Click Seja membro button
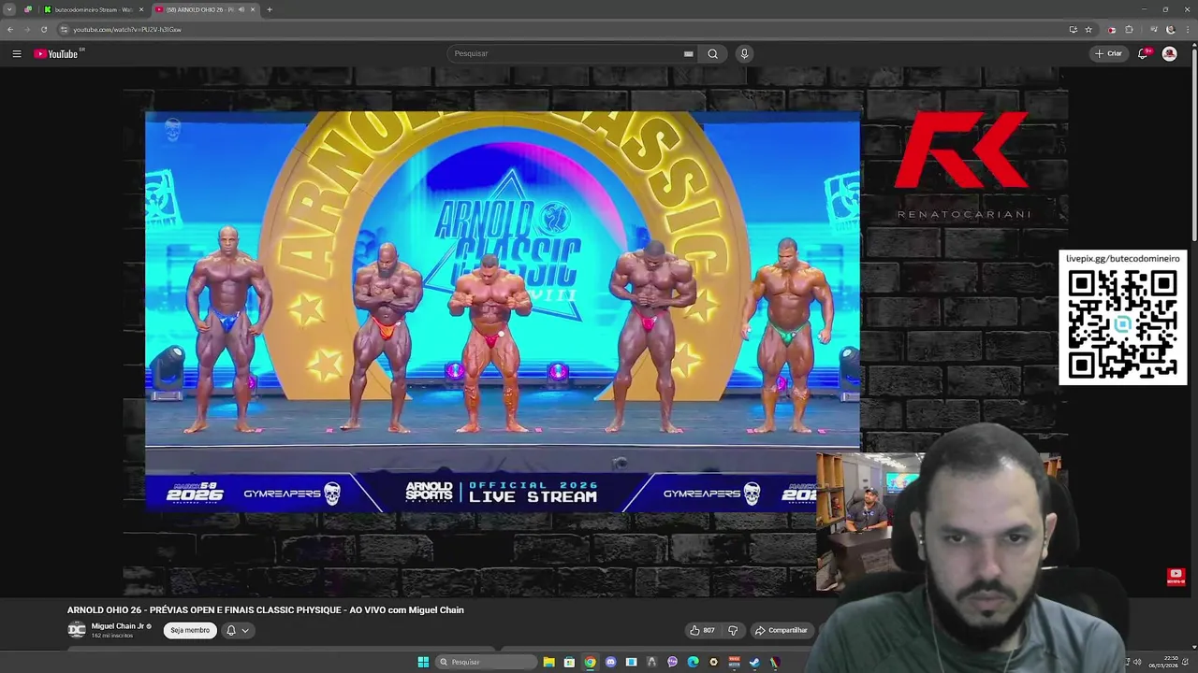 190,630
